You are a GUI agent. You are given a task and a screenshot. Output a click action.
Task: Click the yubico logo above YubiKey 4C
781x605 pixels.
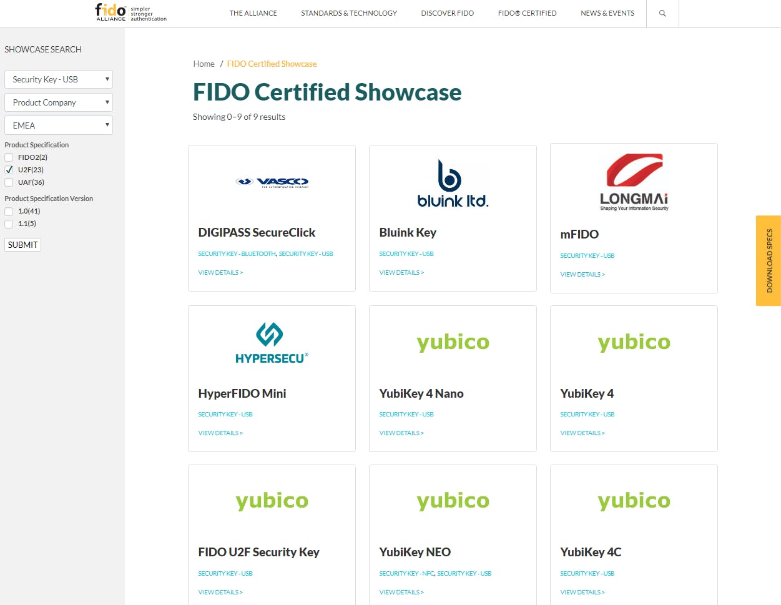tap(634, 501)
